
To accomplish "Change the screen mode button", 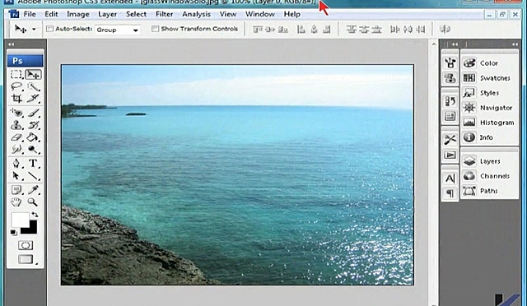I will (26, 259).
